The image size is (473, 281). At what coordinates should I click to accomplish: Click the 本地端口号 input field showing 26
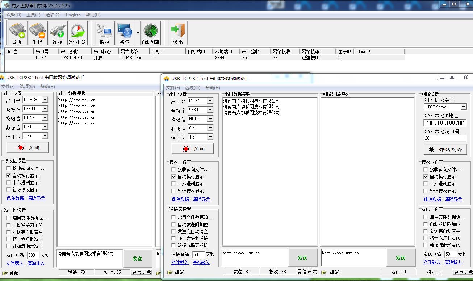(x=445, y=138)
